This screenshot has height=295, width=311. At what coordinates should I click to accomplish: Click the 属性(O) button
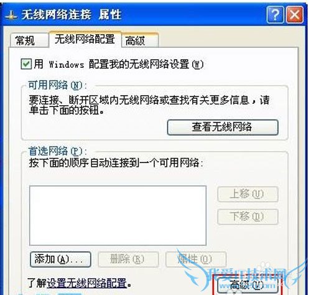196,260
